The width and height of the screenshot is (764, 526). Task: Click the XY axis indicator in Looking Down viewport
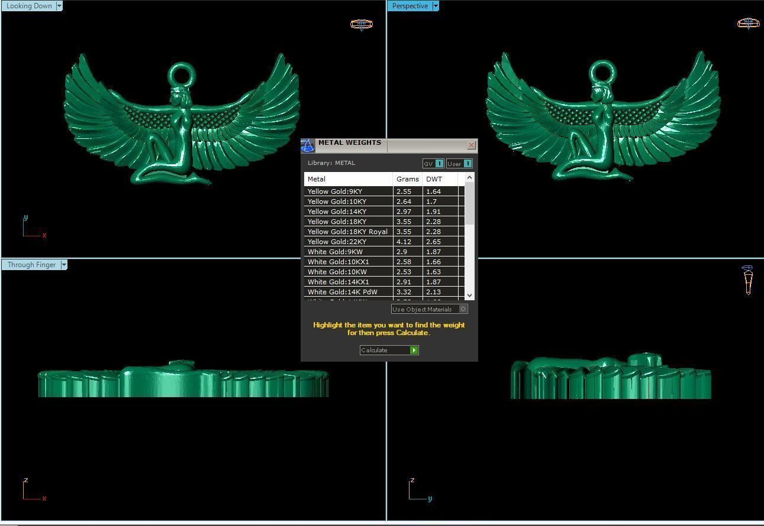(x=34, y=228)
